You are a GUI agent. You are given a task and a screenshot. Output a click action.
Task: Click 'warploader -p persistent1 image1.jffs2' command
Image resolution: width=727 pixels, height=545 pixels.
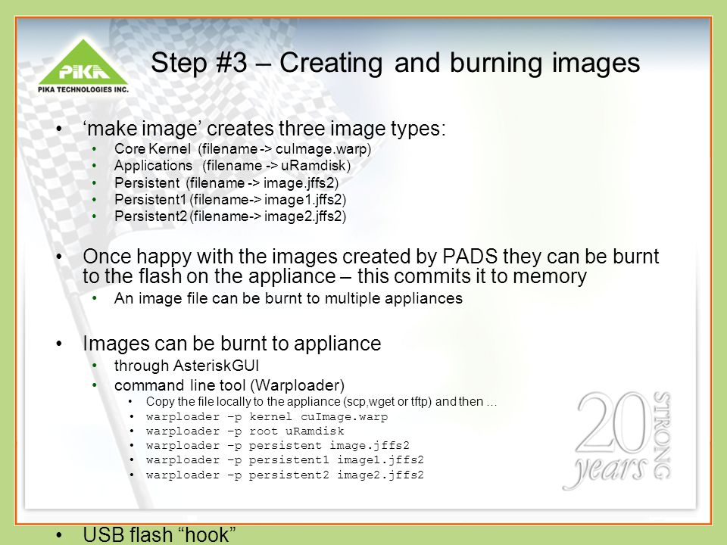click(285, 459)
